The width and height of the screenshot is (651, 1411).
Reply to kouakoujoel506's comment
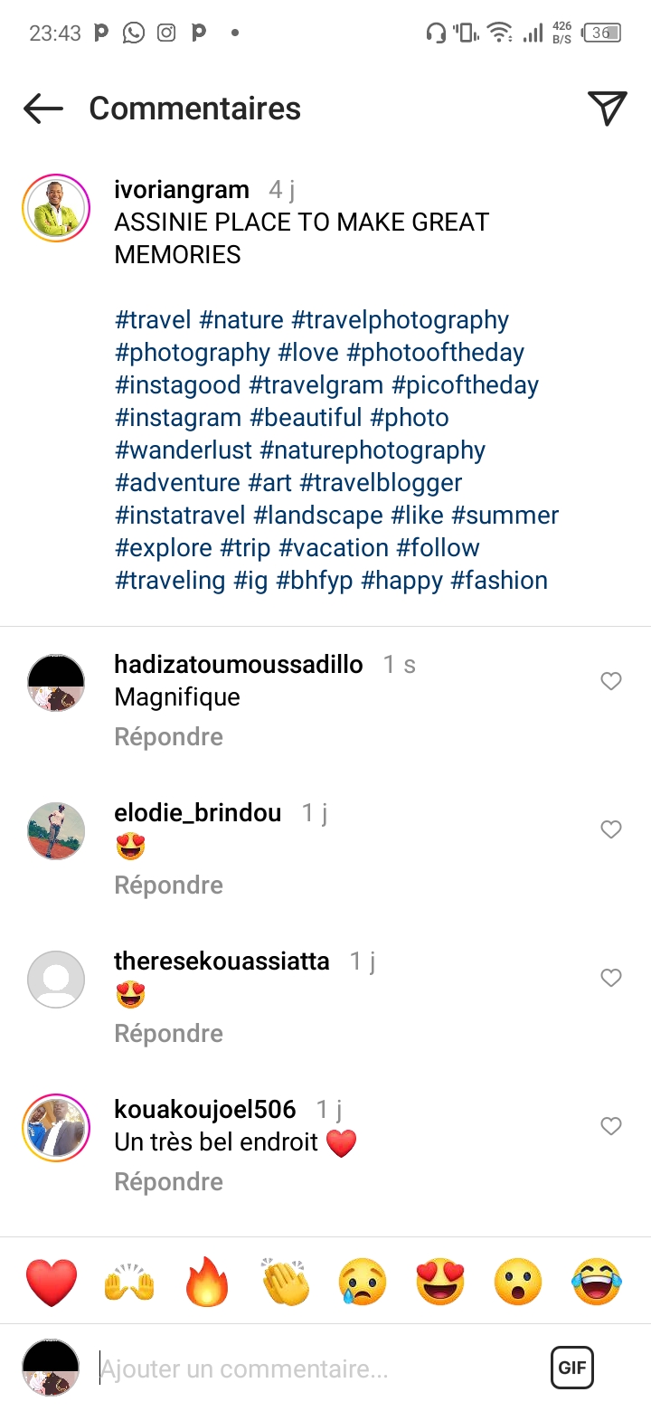click(x=168, y=1182)
